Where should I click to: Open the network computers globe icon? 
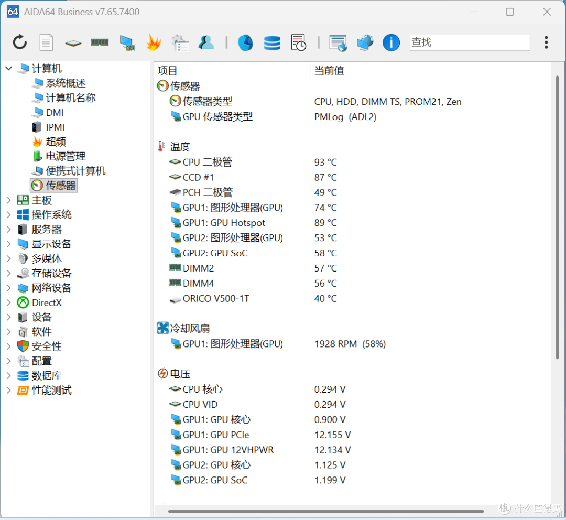coord(365,42)
